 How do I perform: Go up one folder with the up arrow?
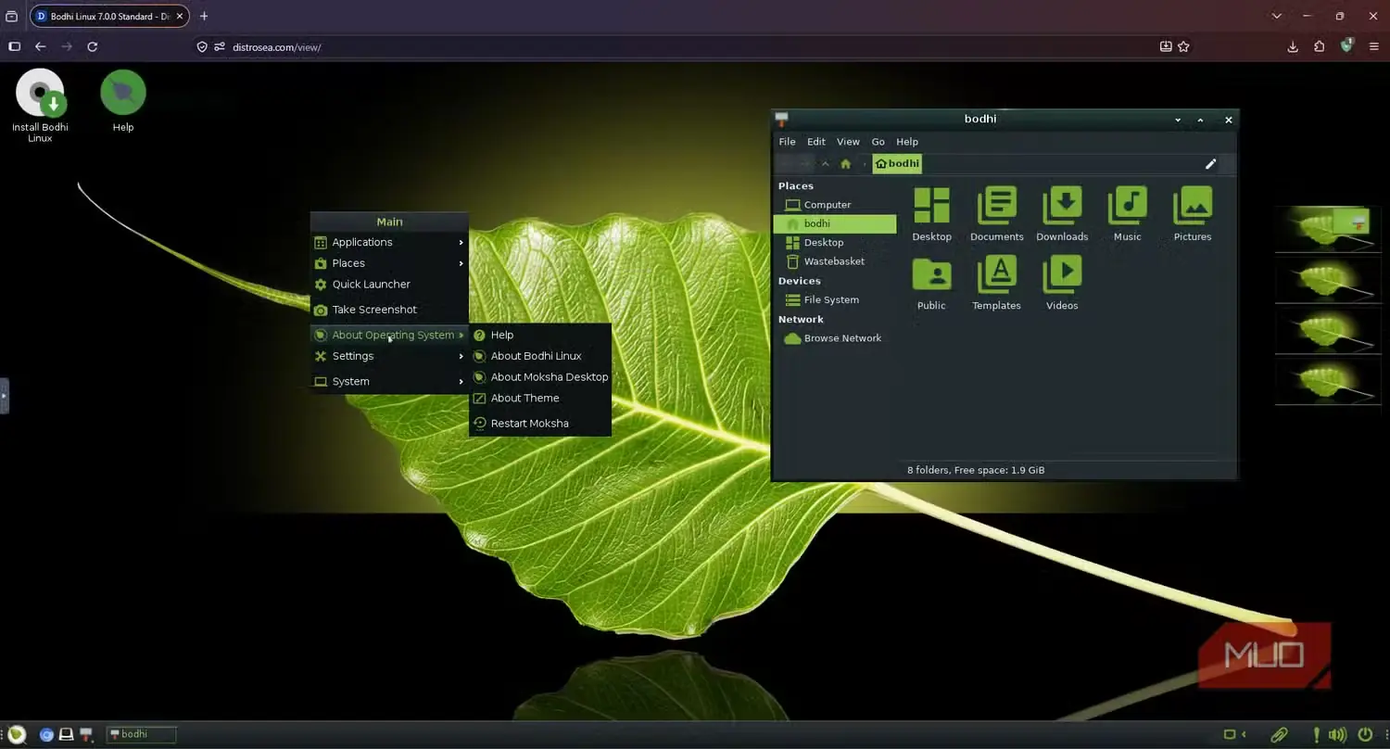point(825,164)
